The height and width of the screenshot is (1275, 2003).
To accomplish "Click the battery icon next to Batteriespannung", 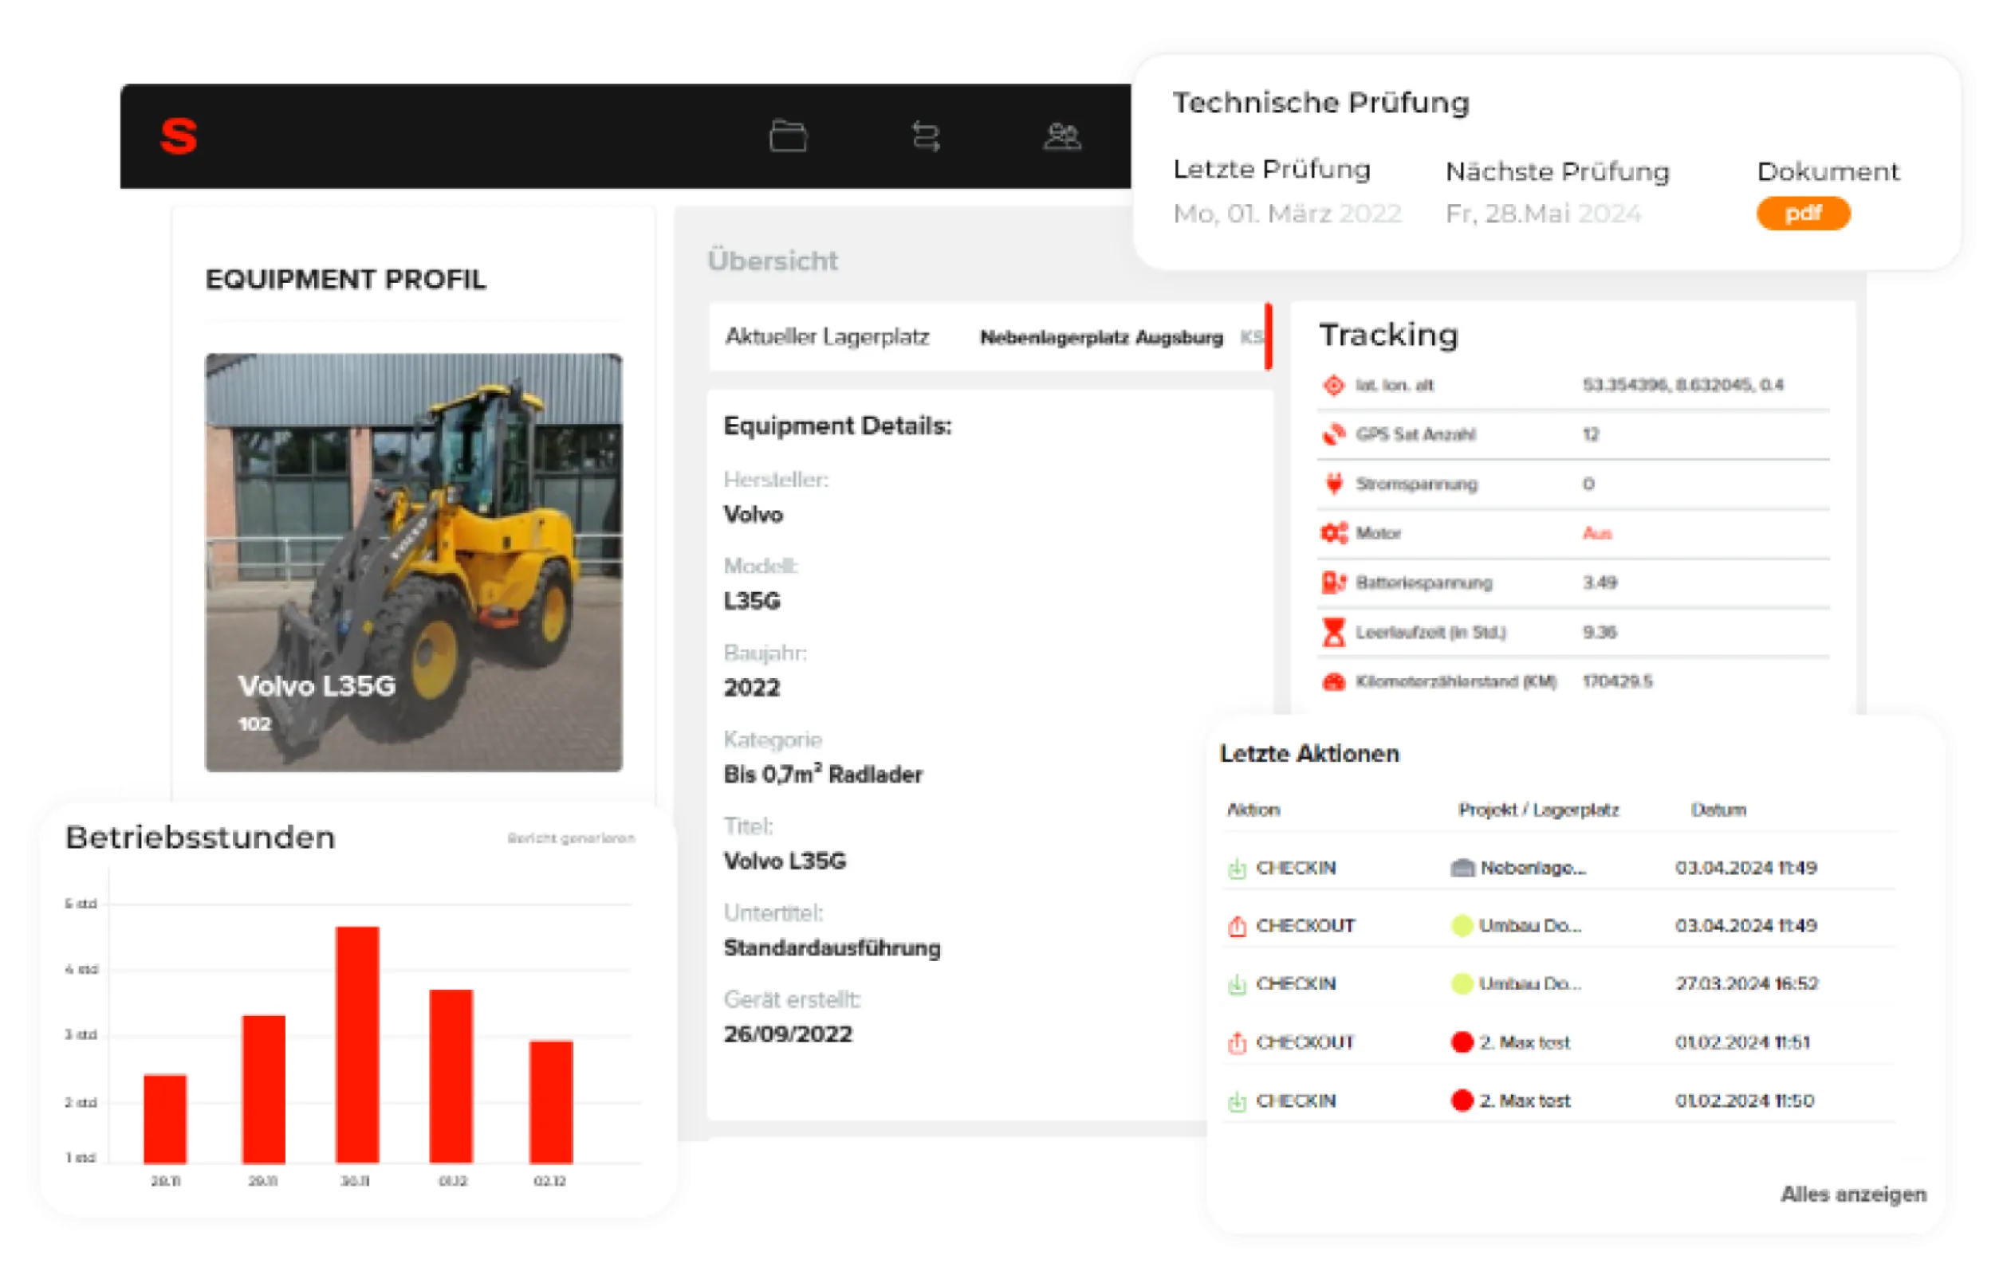I will (x=1334, y=582).
